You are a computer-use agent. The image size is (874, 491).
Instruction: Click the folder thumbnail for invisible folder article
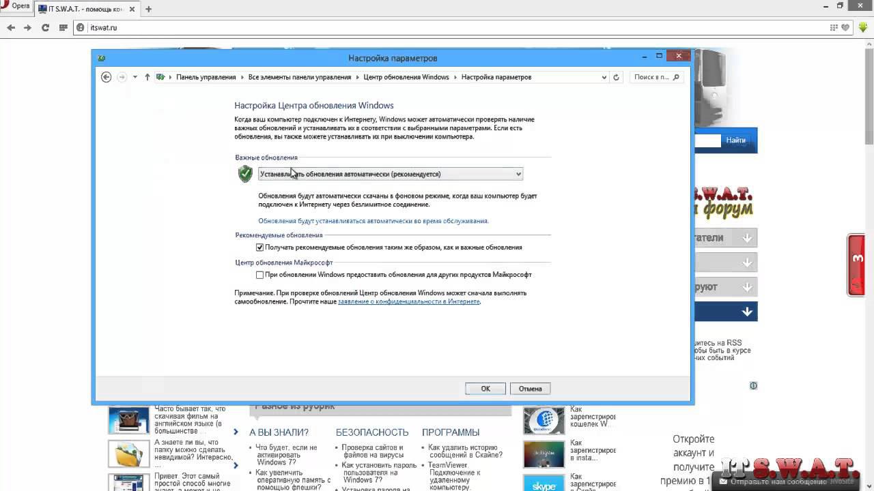pos(128,454)
